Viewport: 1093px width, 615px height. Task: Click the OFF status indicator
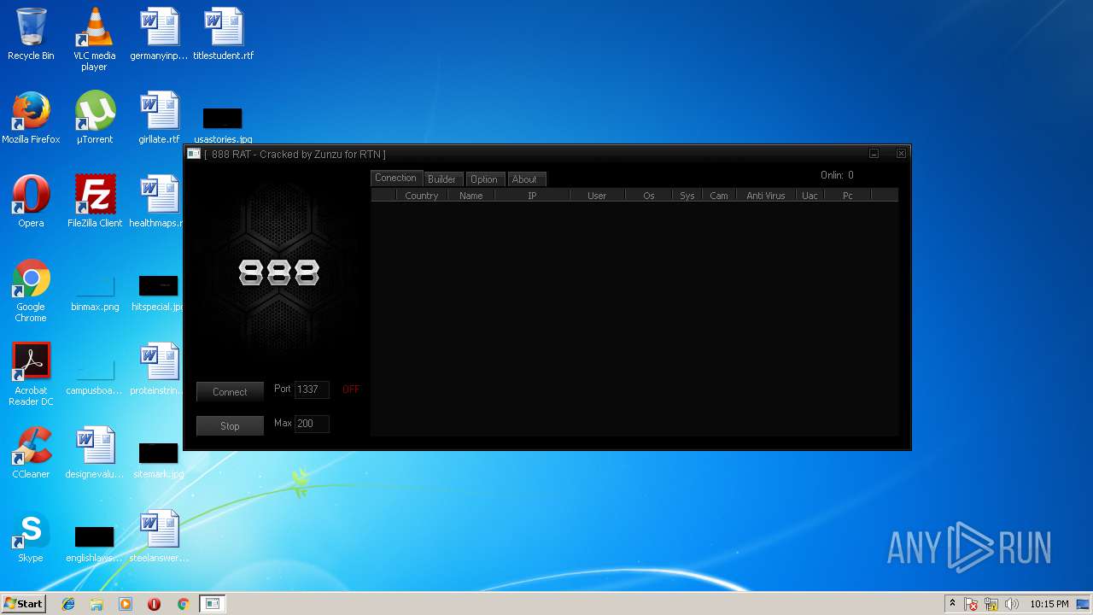(x=351, y=389)
